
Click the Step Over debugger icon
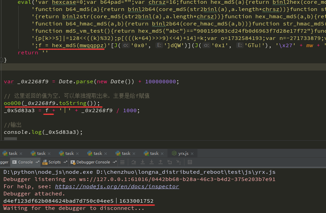133,162
